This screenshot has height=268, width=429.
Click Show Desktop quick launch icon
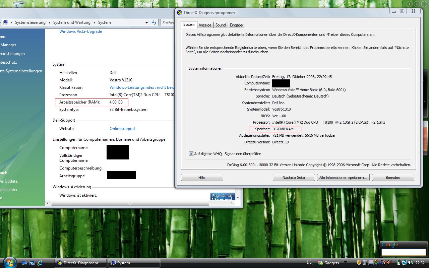(24, 263)
